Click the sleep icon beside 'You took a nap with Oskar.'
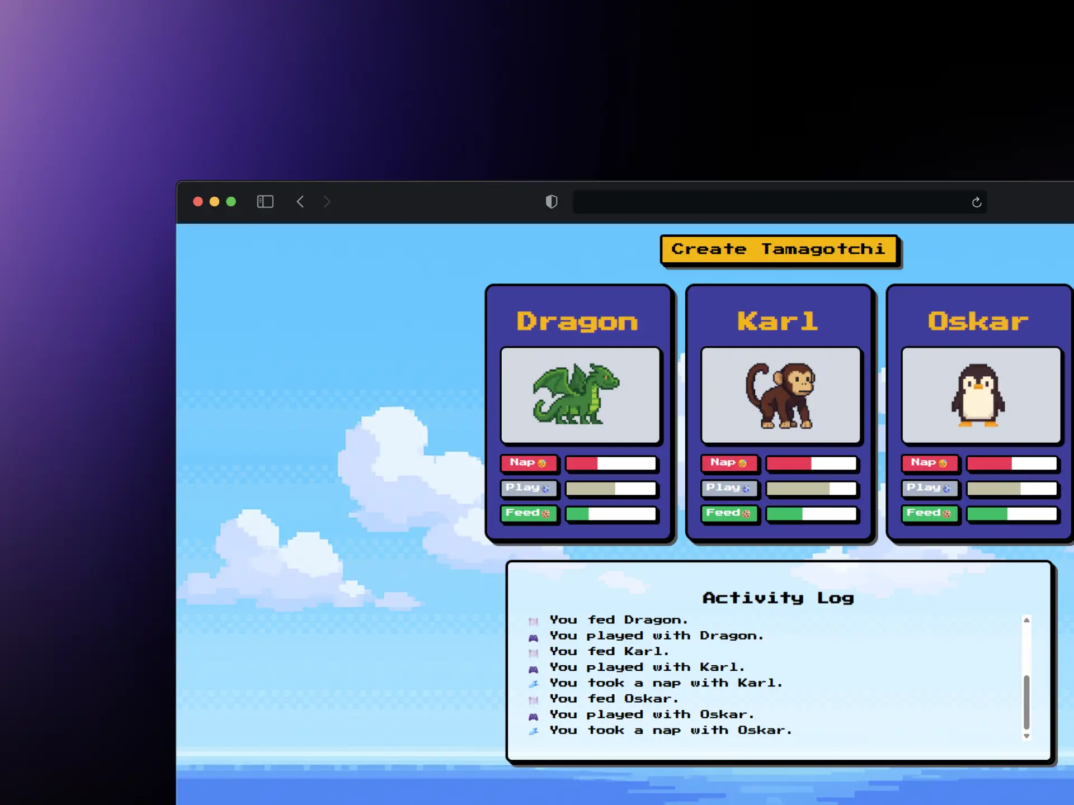 coord(534,732)
